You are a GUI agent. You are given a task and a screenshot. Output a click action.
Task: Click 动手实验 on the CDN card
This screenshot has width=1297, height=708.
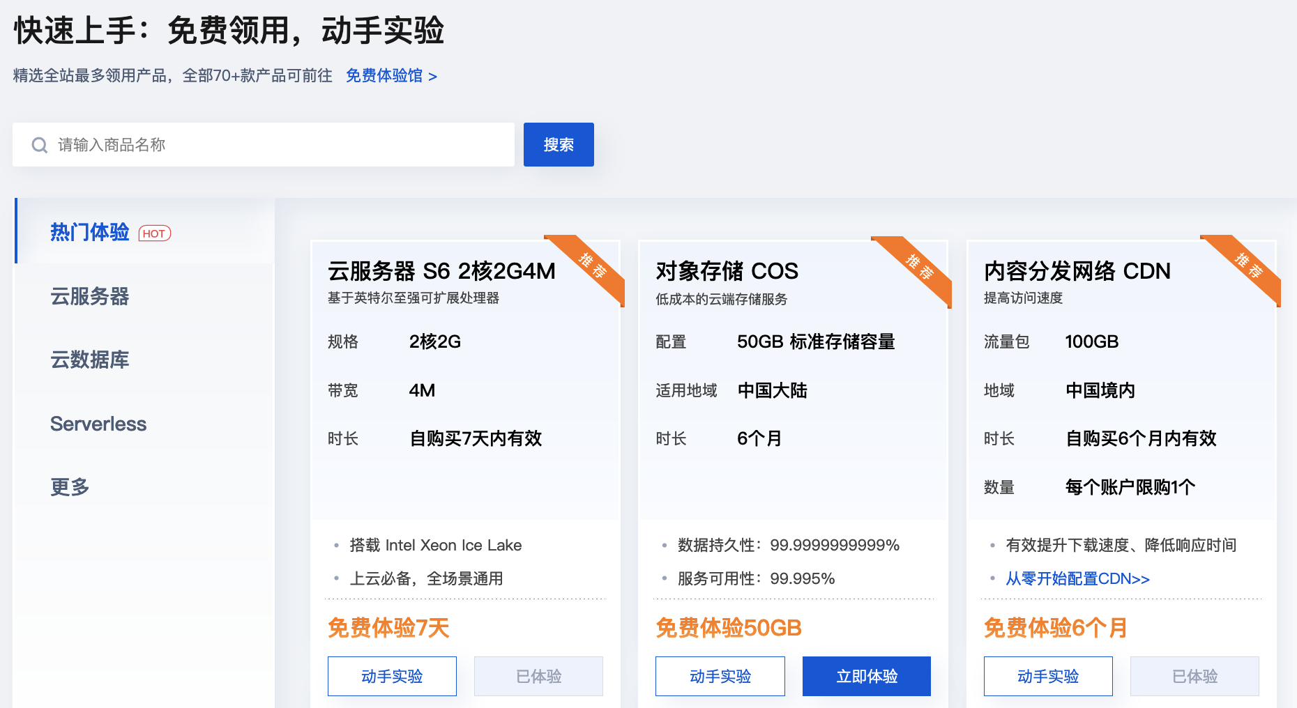coord(1047,675)
